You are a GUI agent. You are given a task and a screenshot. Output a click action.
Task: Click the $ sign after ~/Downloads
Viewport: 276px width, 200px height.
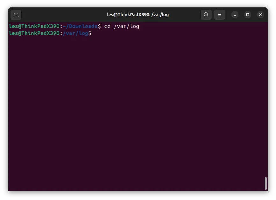[x=99, y=26]
